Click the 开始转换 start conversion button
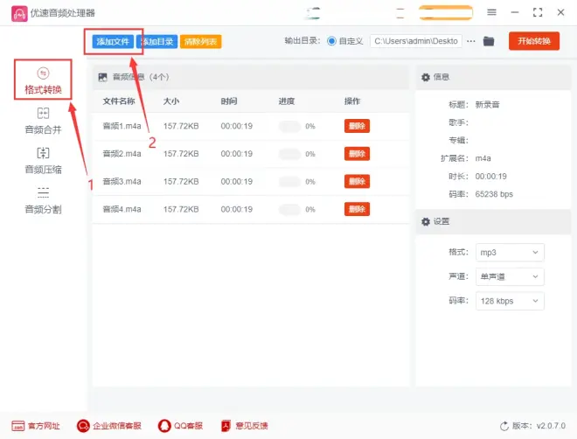The height and width of the screenshot is (439, 577). [533, 41]
